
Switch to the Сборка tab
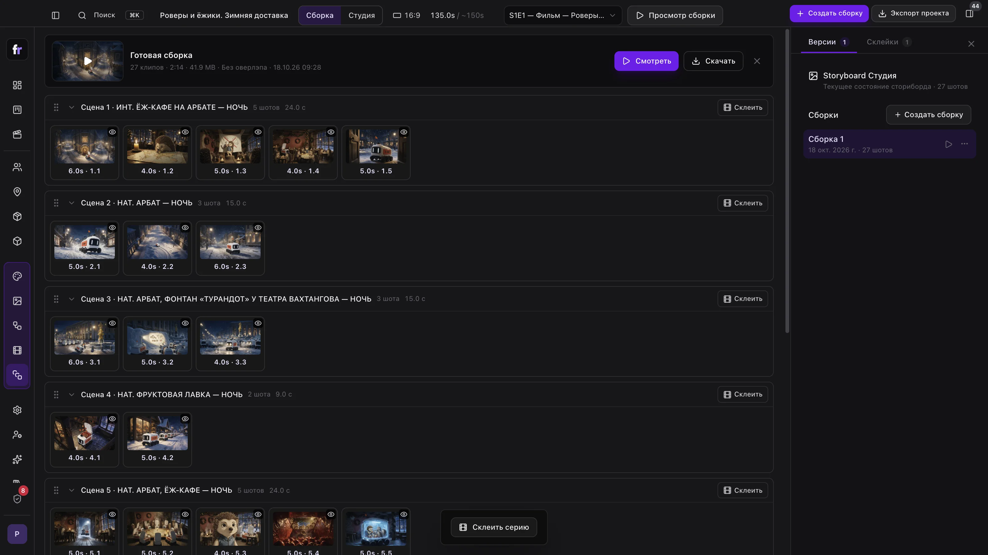[x=320, y=15]
